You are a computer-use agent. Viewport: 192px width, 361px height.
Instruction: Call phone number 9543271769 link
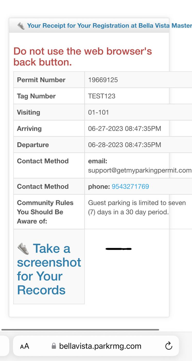(x=130, y=186)
